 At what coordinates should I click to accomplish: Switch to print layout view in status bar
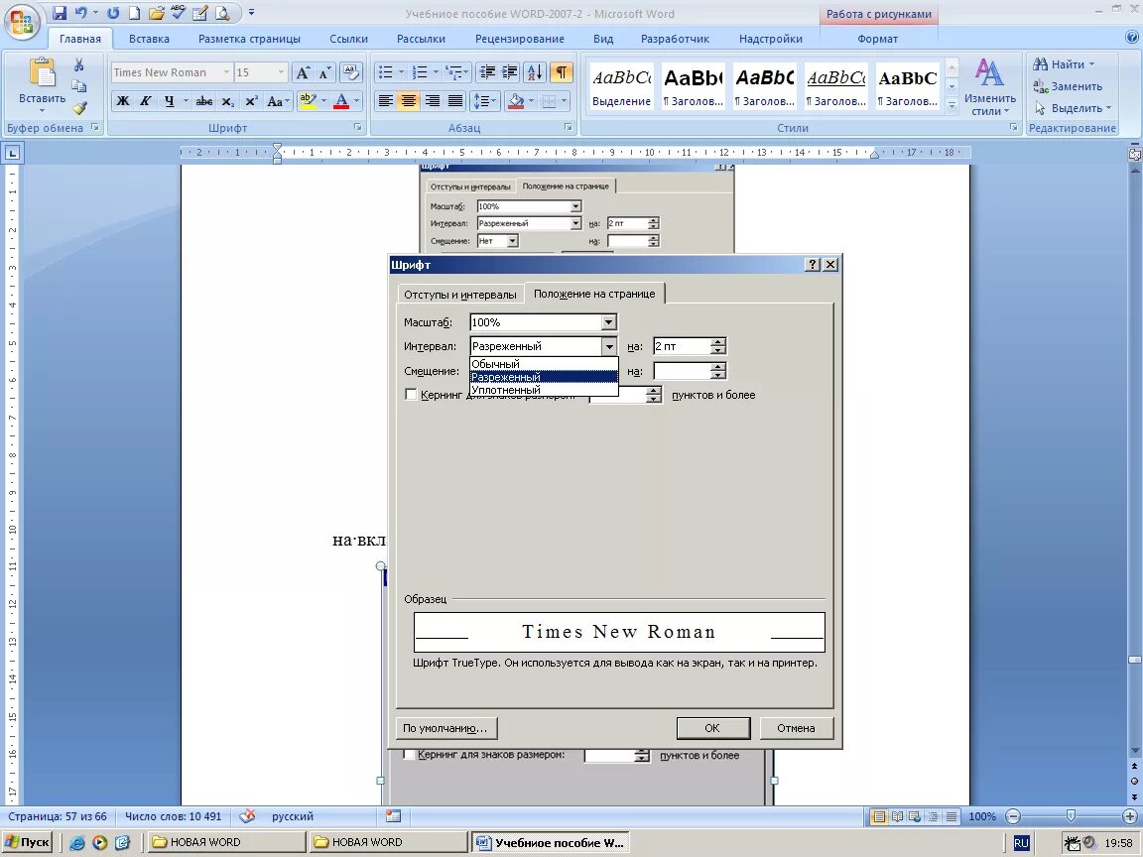click(x=879, y=817)
